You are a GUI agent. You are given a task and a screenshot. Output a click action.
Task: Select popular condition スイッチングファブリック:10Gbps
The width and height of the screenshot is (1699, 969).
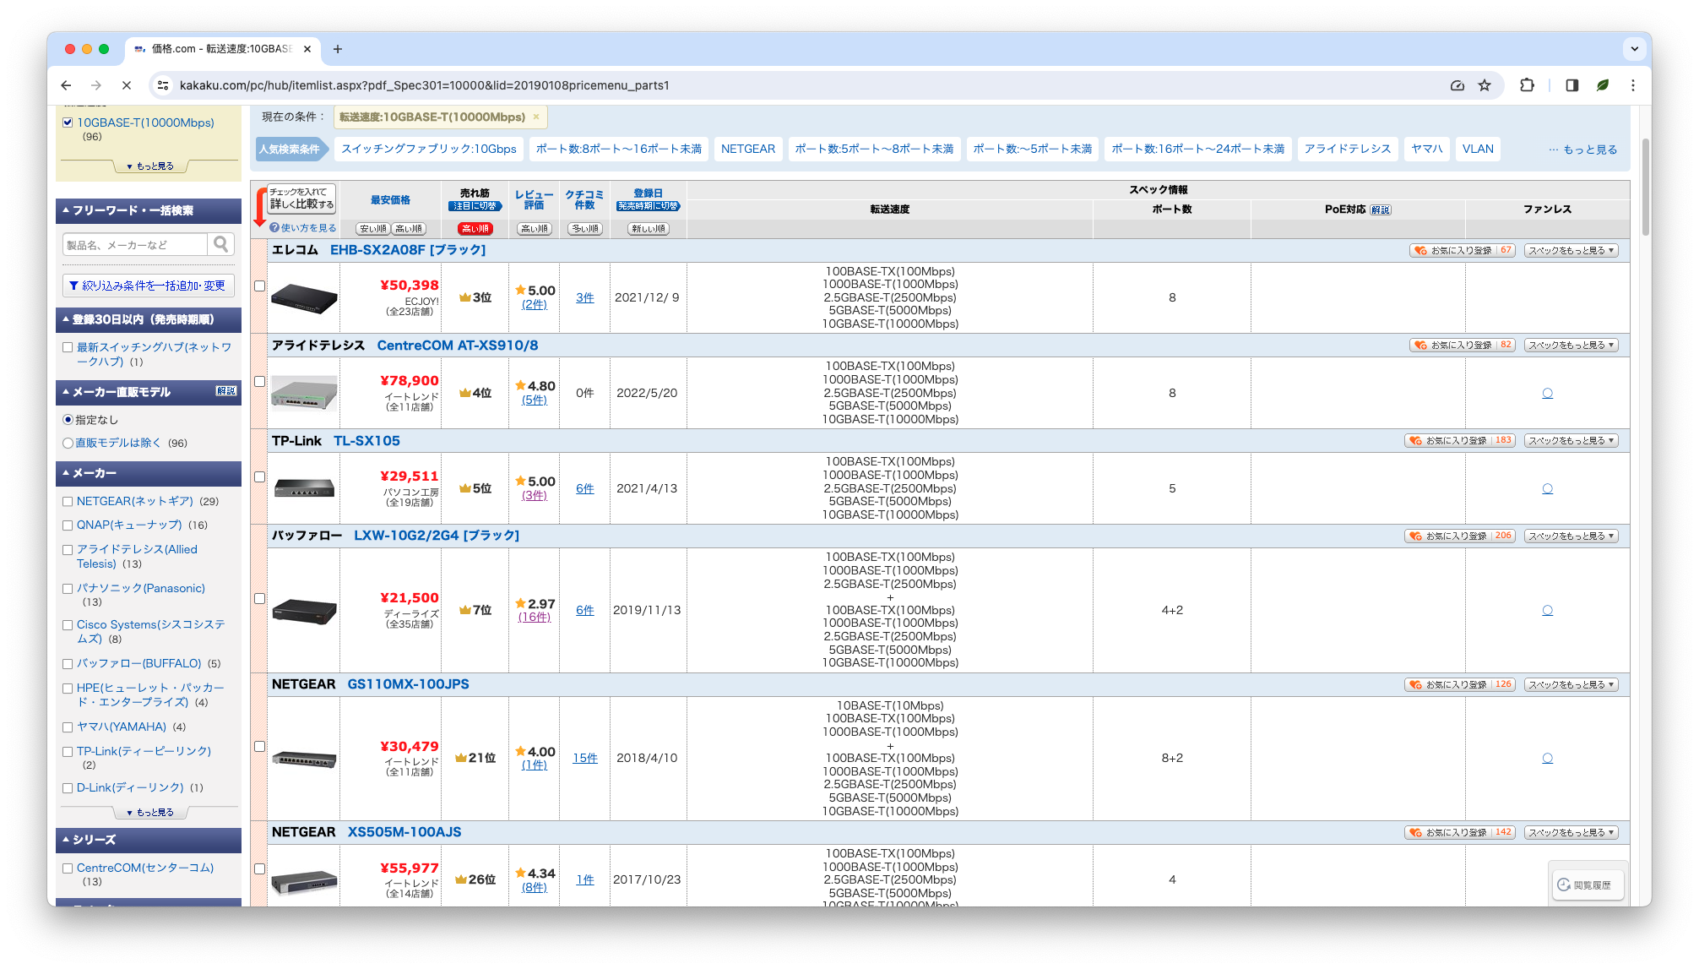(x=429, y=150)
